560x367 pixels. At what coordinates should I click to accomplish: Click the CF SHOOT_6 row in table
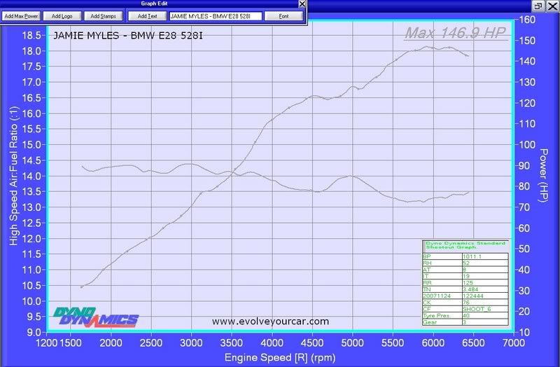(x=465, y=308)
